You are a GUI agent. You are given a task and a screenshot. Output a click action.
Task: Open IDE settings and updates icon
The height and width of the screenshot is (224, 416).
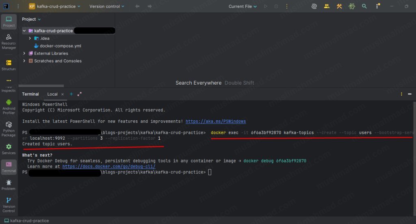[377, 6]
